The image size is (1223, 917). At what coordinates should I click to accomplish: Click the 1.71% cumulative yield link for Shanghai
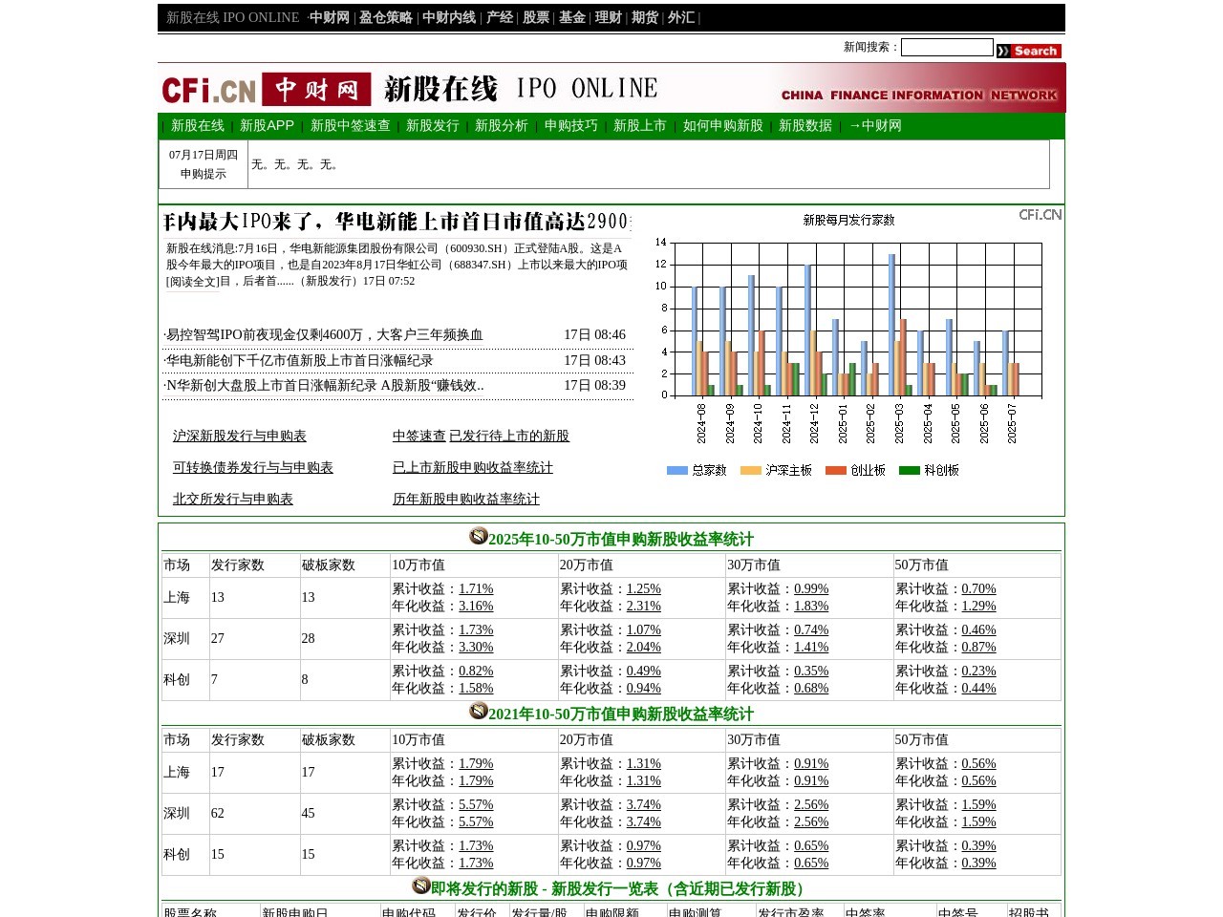(x=476, y=588)
